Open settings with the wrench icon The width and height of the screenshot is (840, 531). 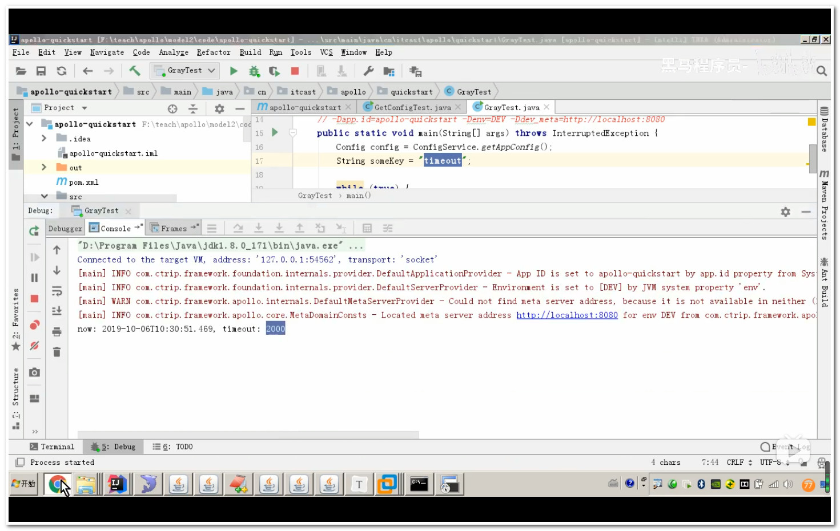(368, 71)
